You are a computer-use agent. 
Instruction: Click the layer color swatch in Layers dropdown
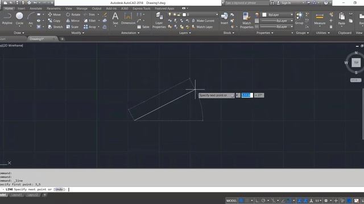(x=184, y=15)
